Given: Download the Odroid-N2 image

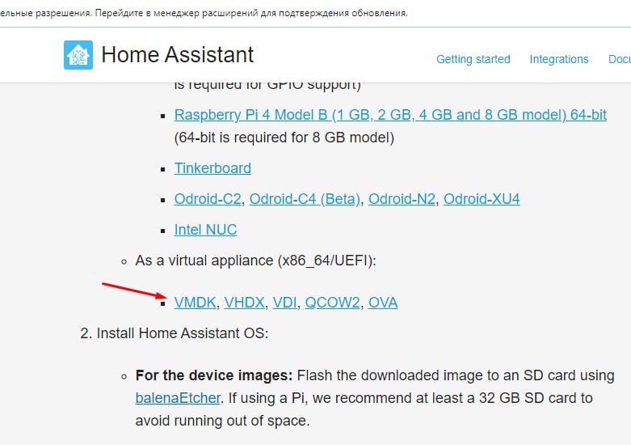Looking at the screenshot, I should pos(402,199).
